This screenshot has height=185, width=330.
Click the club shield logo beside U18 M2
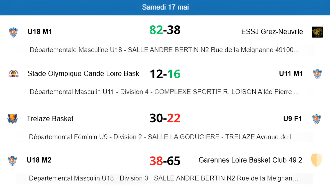tap(12, 161)
